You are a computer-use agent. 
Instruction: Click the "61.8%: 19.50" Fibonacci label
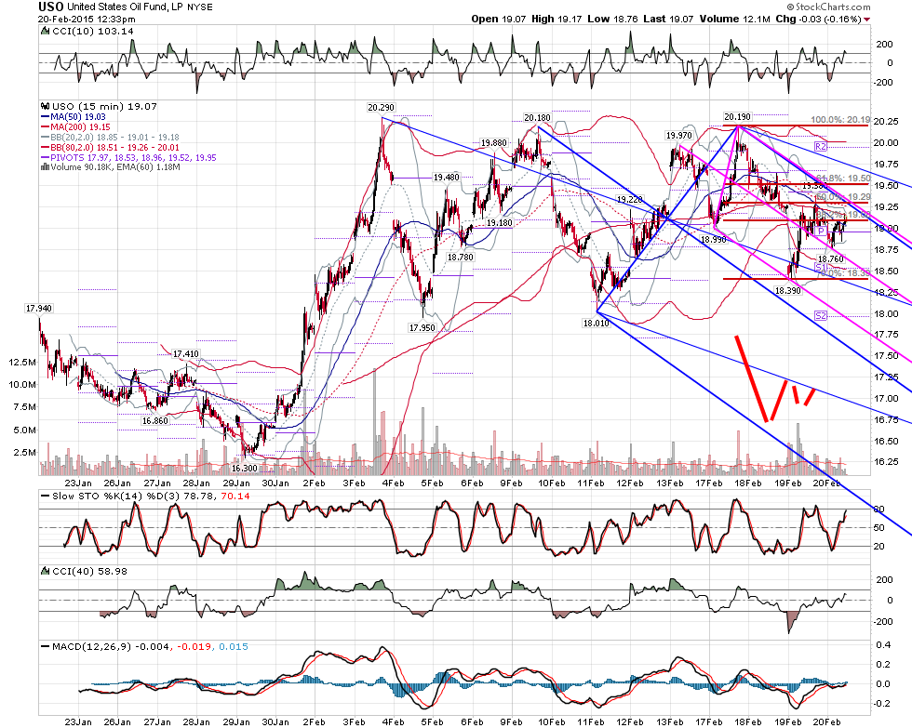pos(843,179)
